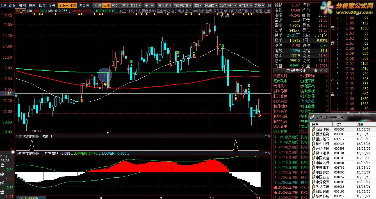The width and height of the screenshot is (376, 199).
Task: Open the 冲击波 view
Action: point(84,5)
